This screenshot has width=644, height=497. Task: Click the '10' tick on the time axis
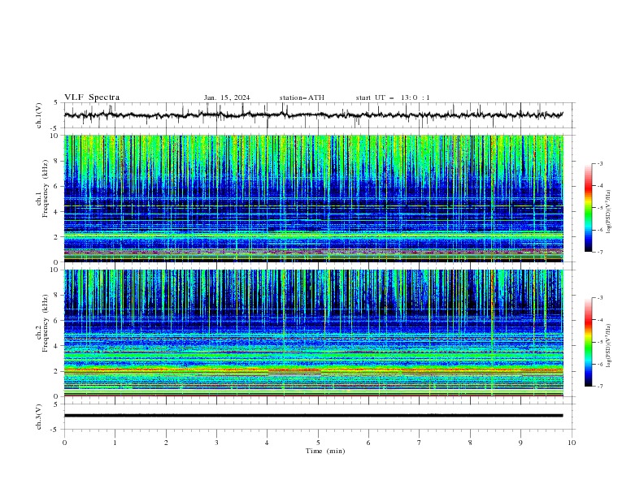tap(572, 443)
